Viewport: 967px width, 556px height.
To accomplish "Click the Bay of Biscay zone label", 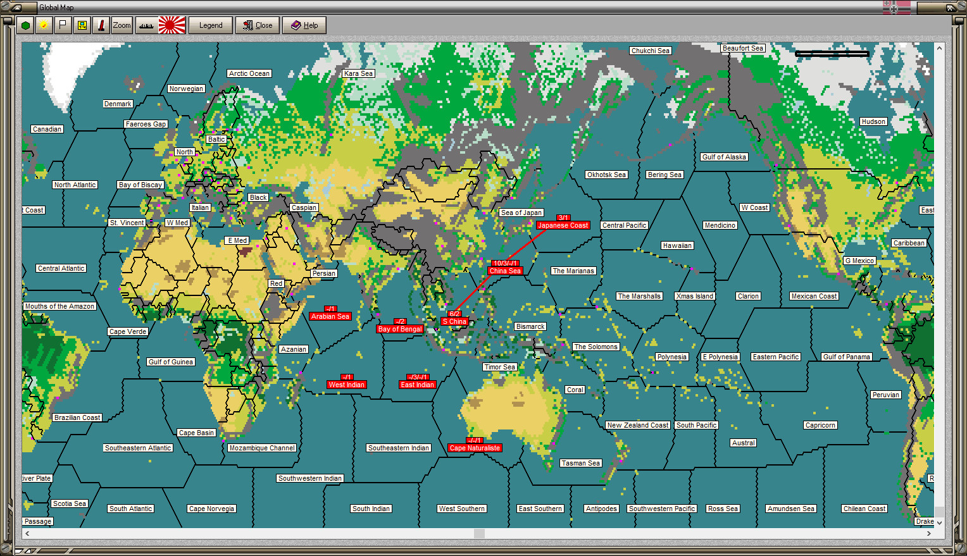I will (140, 185).
